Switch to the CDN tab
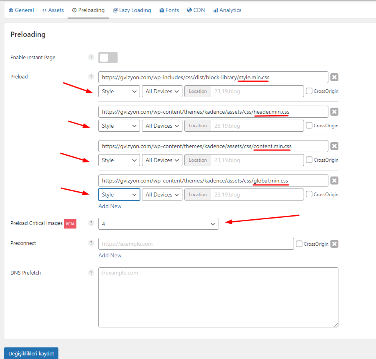The height and width of the screenshot is (359, 376). point(196,10)
